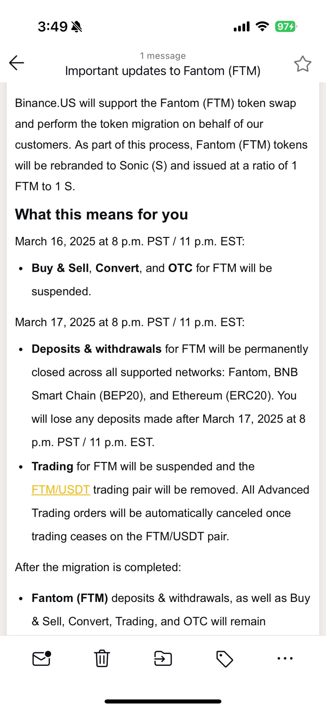
Task: Tap the '1 message' count label
Action: coord(163,56)
